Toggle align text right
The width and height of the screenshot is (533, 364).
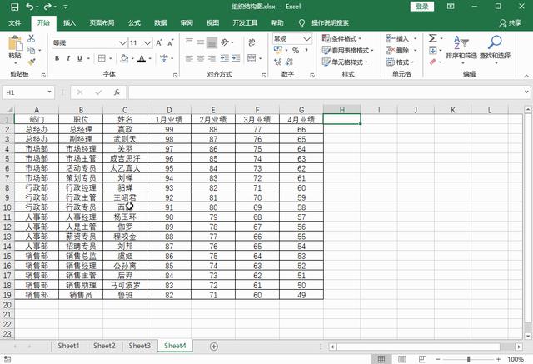[x=212, y=58]
